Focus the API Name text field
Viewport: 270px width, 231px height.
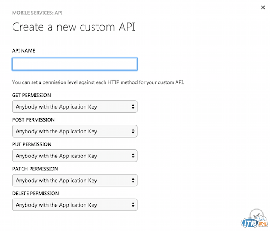click(75, 64)
